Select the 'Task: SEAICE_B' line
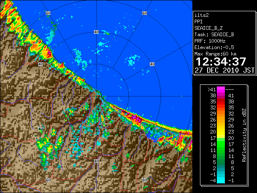 (x=214, y=35)
